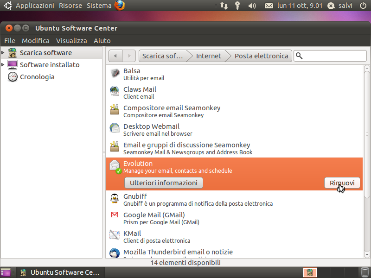Click the Google Mail (GMail) icon
The height and width of the screenshot is (278, 371).
(115, 215)
